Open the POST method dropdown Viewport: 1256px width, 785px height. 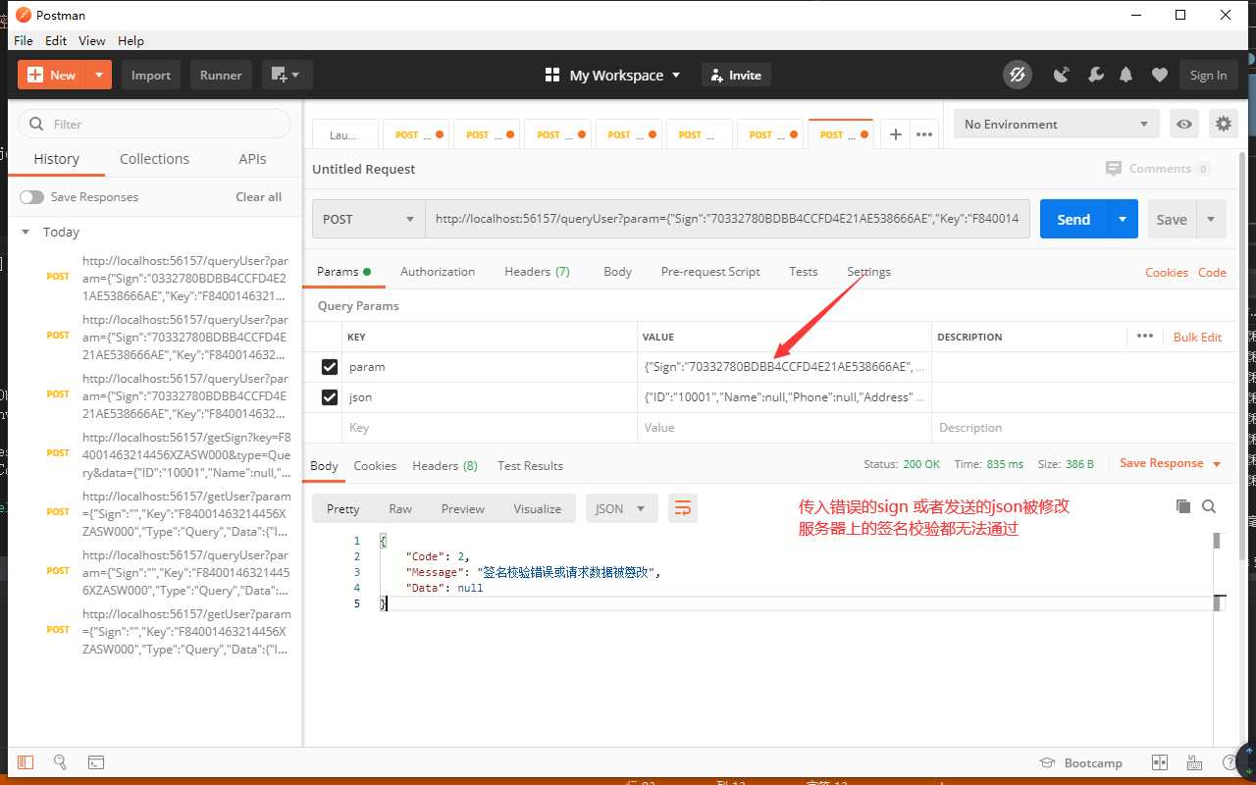369,220
